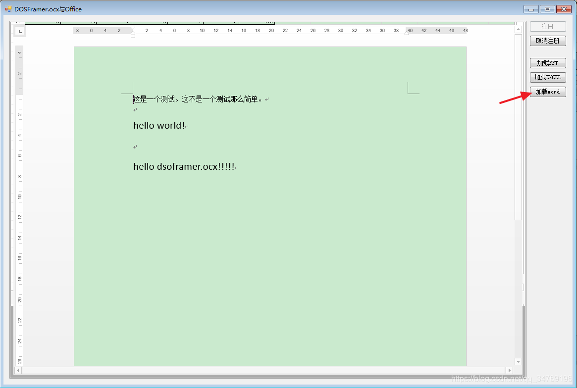Click the DOSFramer.ocx与Office title bar icon
Viewport: 577px width, 388px height.
click(8, 9)
